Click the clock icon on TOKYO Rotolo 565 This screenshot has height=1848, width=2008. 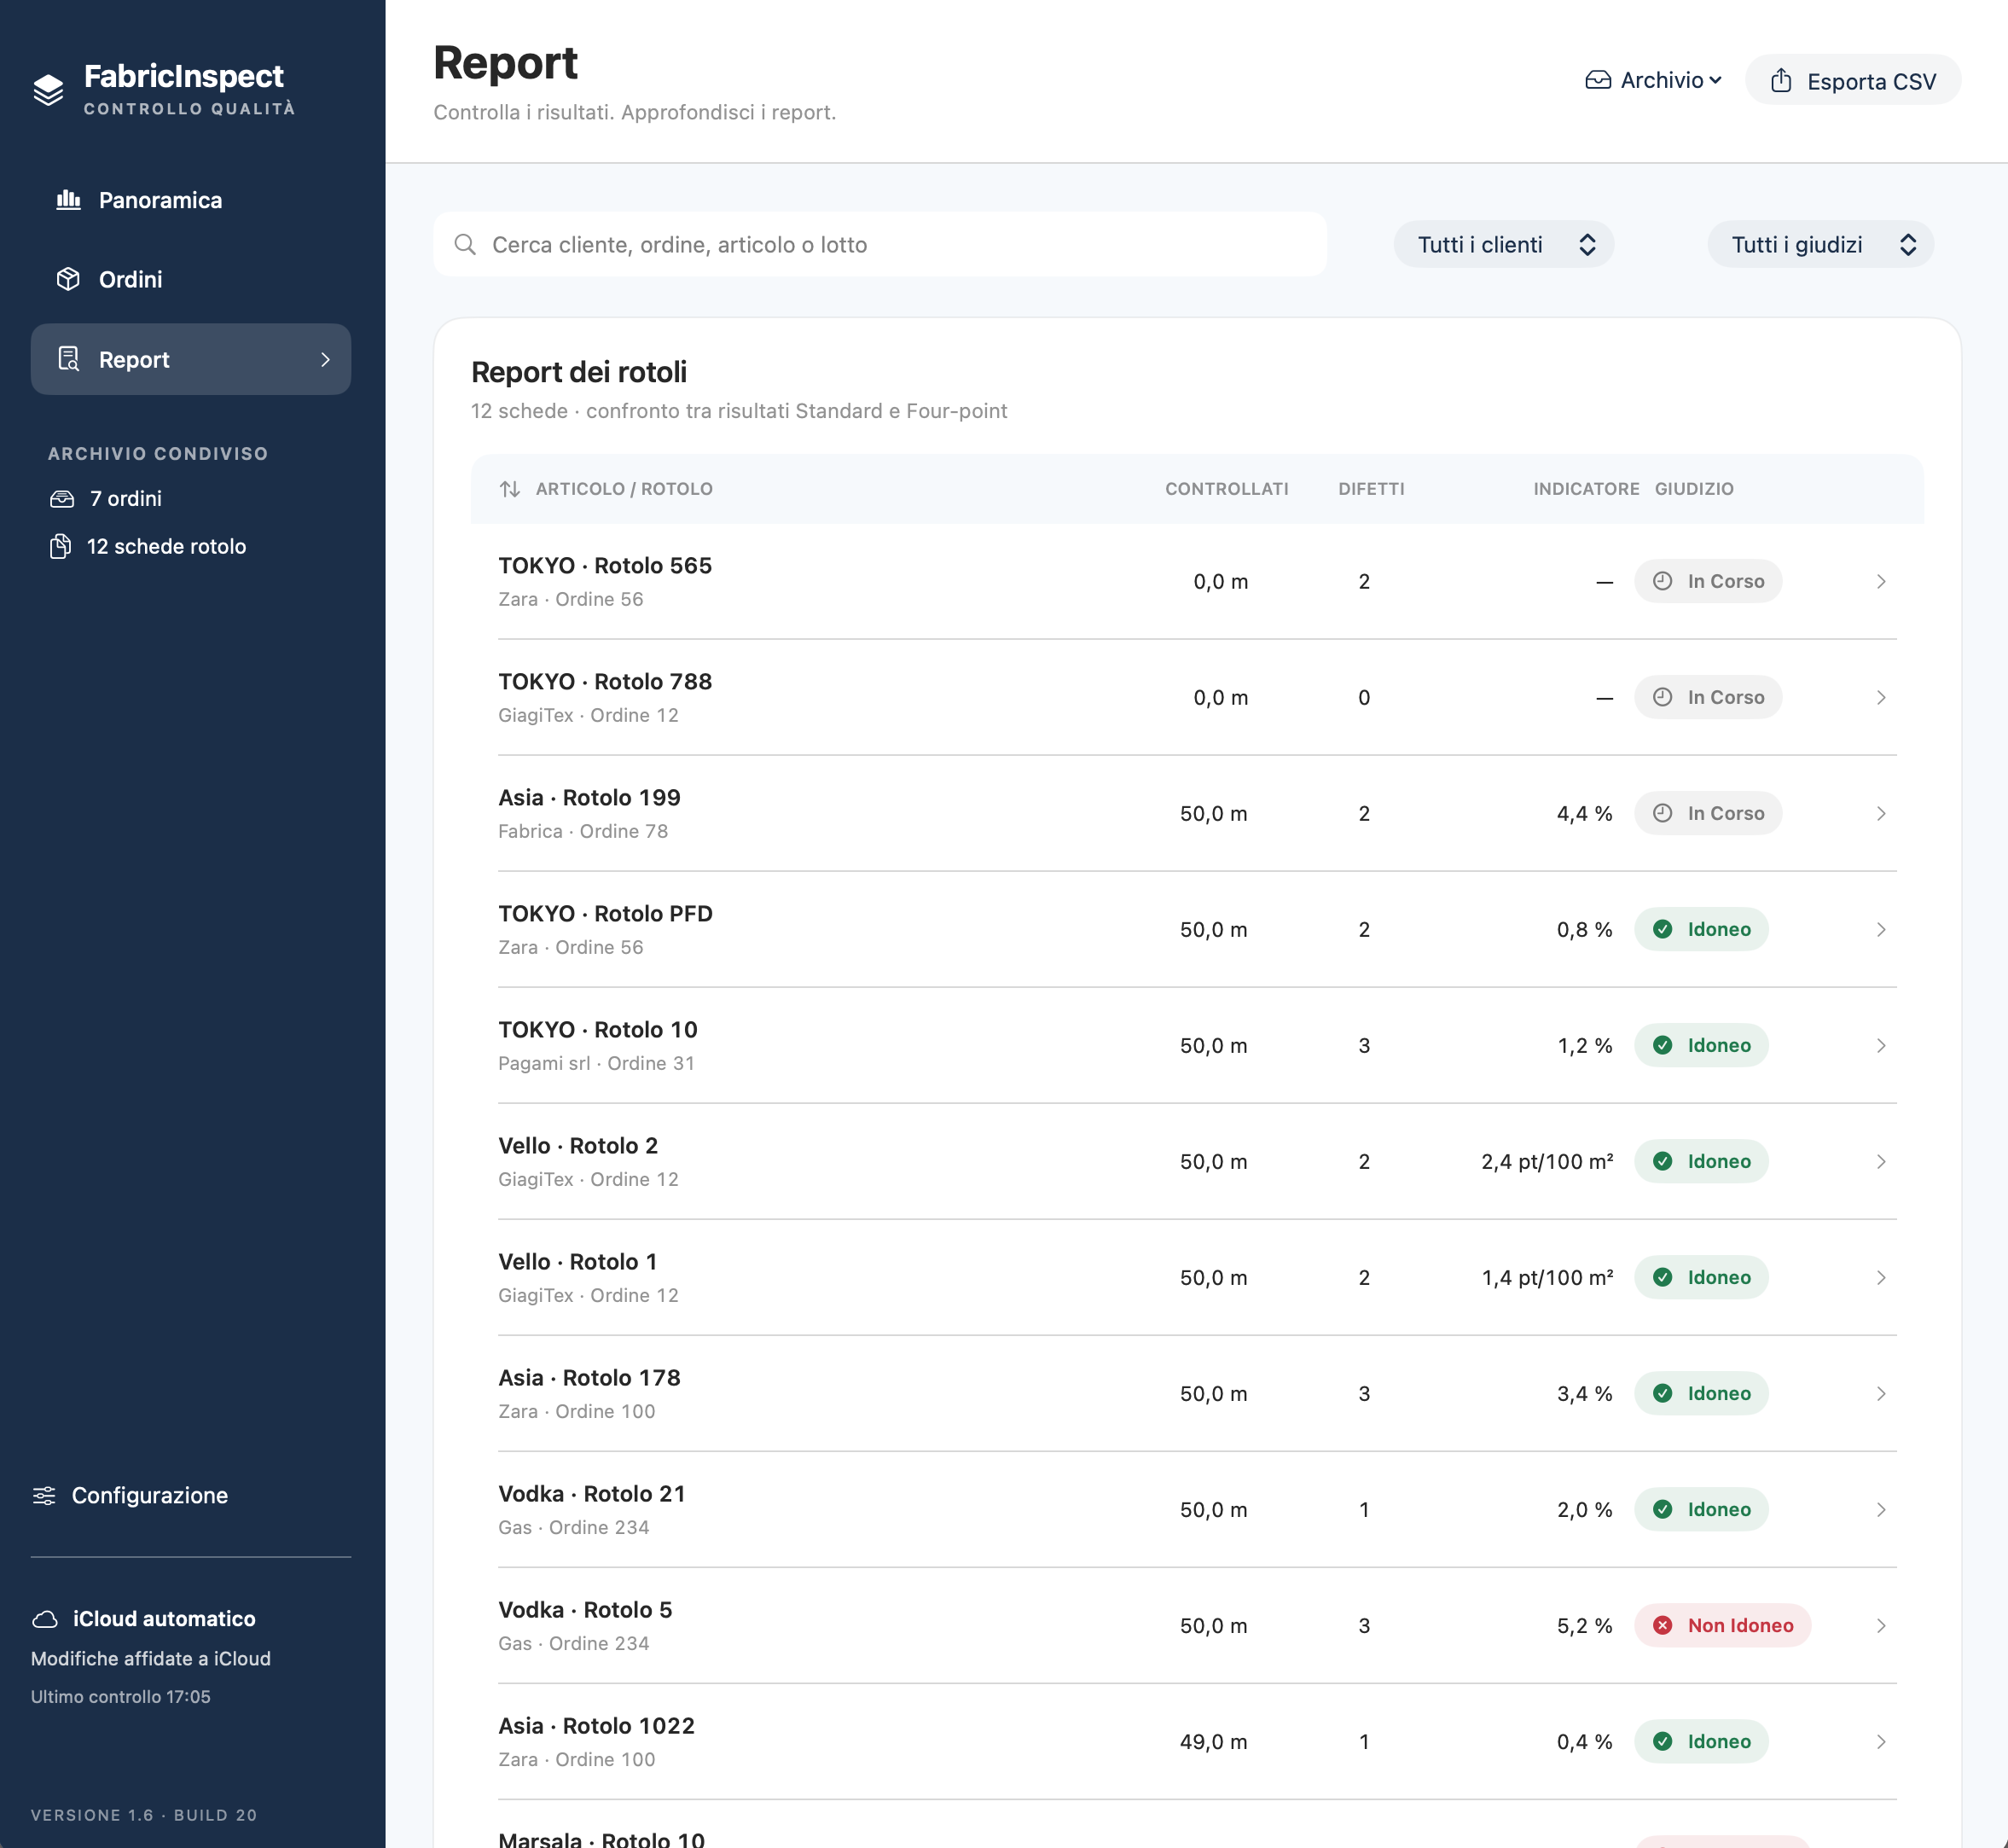pyautogui.click(x=1663, y=581)
